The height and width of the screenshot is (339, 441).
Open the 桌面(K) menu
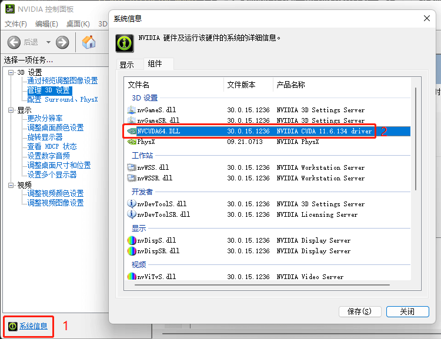pyautogui.click(x=78, y=24)
